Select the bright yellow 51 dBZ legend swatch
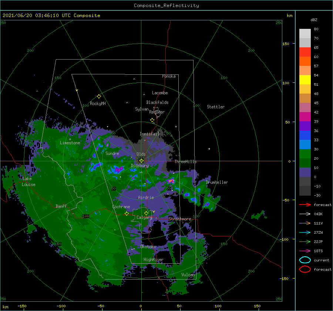Viewport: 333px width, 311px height. (x=305, y=80)
